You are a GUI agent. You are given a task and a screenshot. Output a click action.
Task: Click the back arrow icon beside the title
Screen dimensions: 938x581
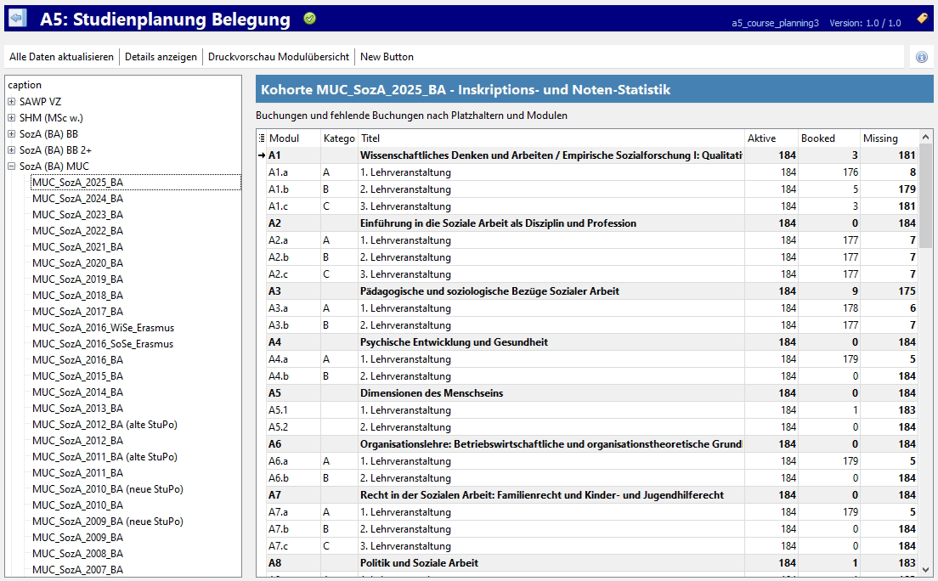pyautogui.click(x=17, y=19)
